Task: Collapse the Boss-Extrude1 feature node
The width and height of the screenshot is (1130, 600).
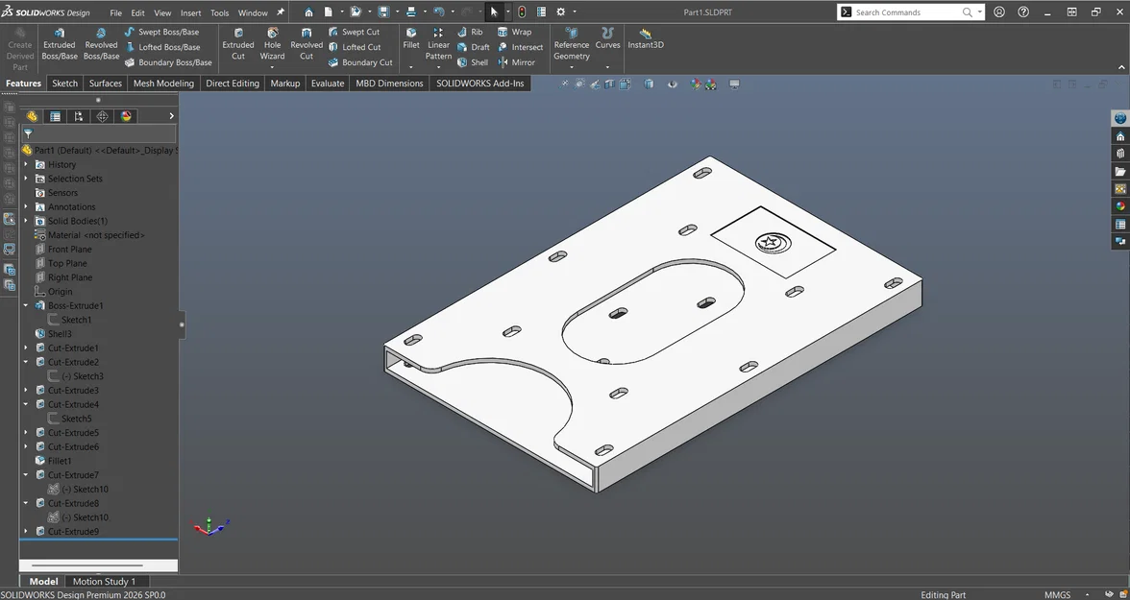Action: coord(26,305)
